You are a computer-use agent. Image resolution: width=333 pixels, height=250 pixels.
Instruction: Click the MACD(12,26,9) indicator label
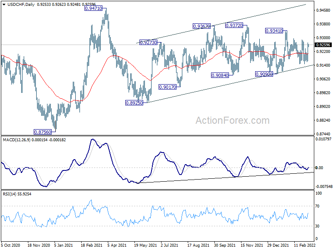click(17, 140)
